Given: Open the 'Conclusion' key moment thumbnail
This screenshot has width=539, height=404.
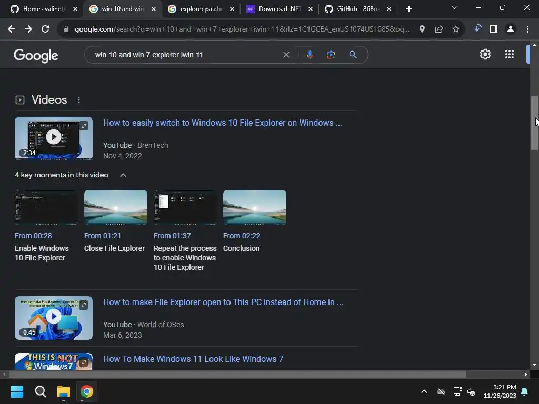Looking at the screenshot, I should 254,207.
